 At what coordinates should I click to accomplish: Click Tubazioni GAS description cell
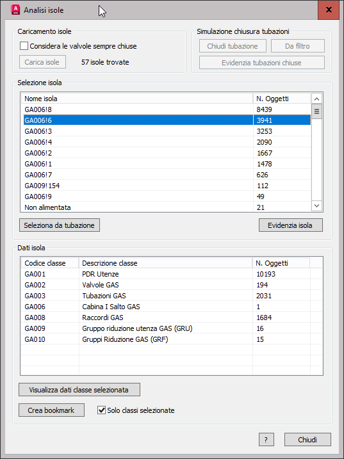pos(165,296)
